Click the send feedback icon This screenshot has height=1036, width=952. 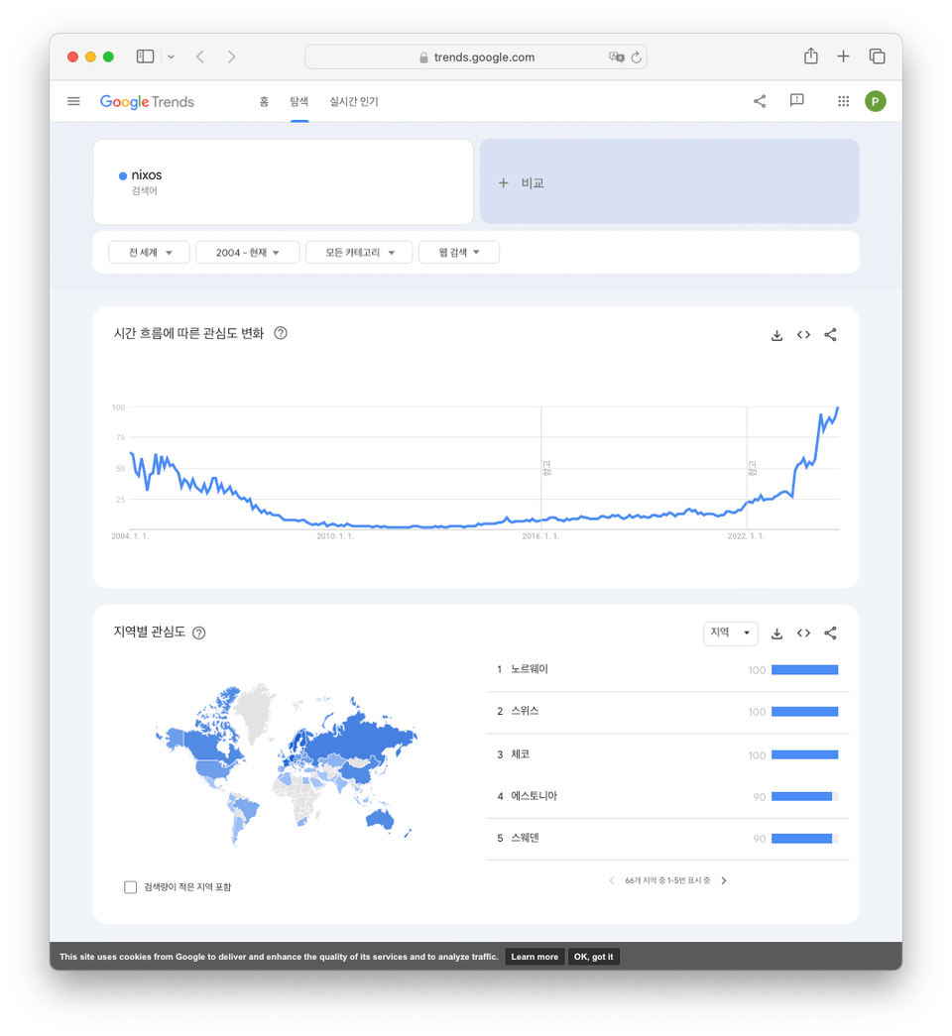point(796,100)
